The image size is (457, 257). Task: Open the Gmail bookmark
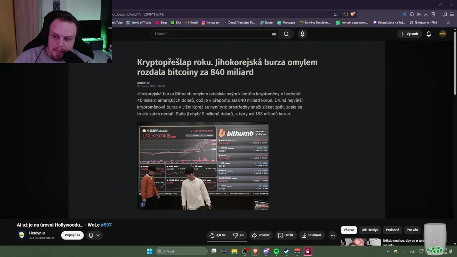click(191, 22)
